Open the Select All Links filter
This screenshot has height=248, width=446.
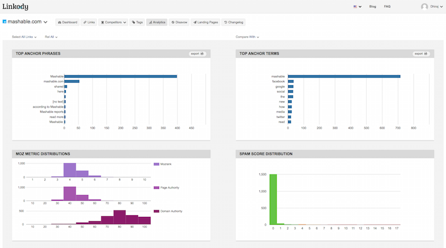coord(24,37)
